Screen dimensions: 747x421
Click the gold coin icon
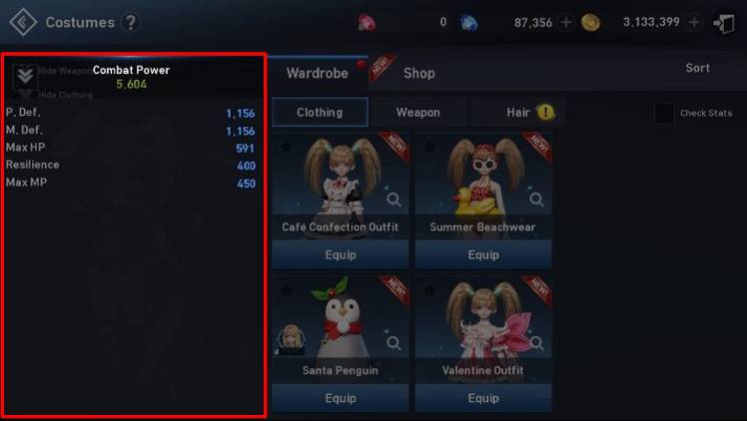[x=590, y=22]
